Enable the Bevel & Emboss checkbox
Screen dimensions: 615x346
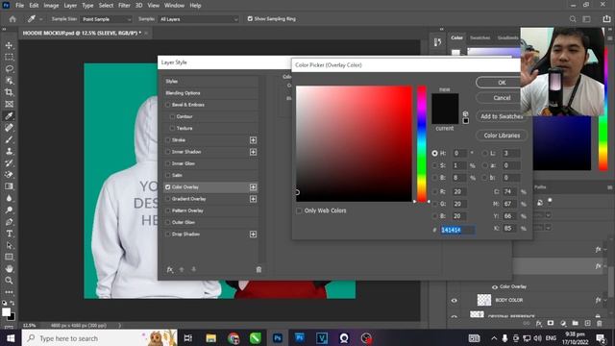click(168, 105)
